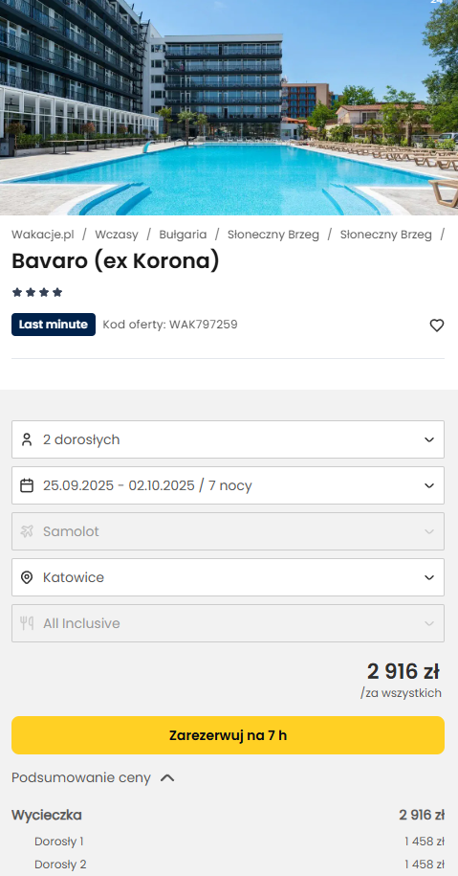Go to the Wakacje.pl breadcrumb link

coord(42,235)
